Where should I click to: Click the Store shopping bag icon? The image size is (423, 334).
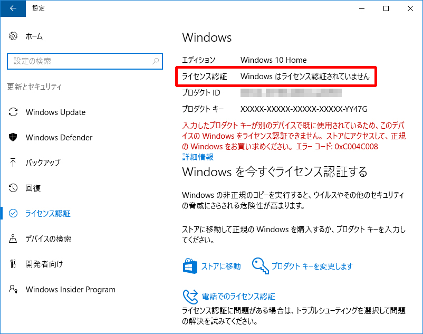(190, 266)
